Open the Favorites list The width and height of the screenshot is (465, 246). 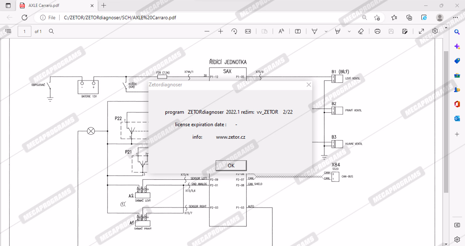(394, 18)
